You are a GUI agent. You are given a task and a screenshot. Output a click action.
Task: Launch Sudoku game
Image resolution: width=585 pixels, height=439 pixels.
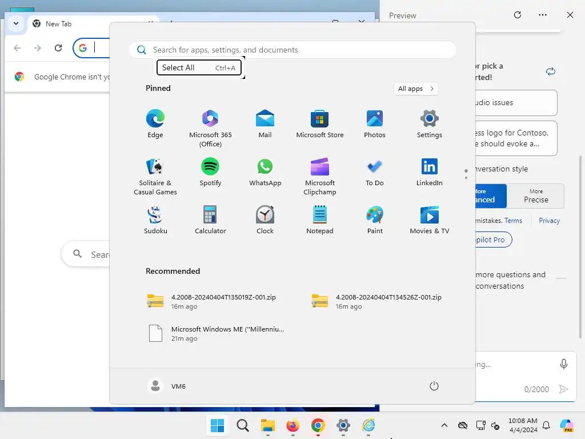[155, 220]
